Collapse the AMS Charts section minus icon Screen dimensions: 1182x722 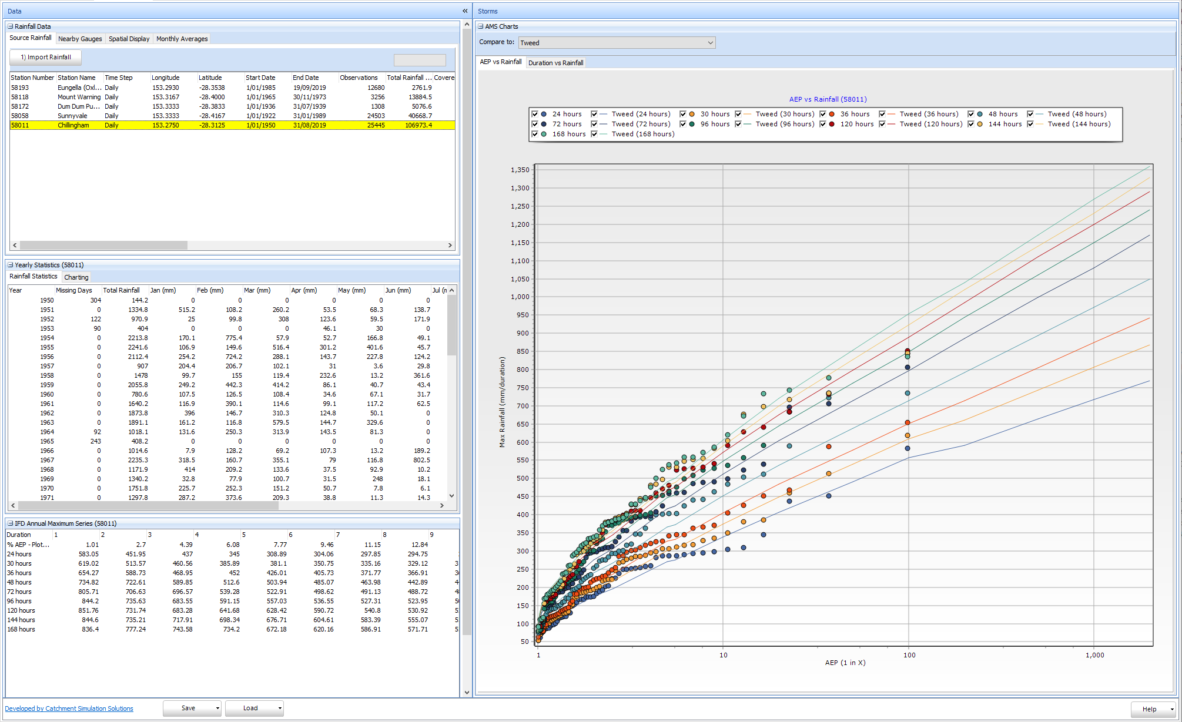coord(481,26)
